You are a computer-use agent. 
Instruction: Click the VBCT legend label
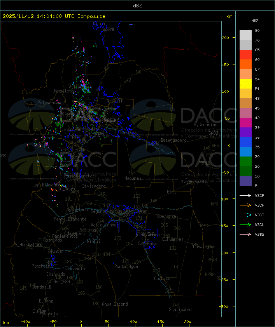259,215
